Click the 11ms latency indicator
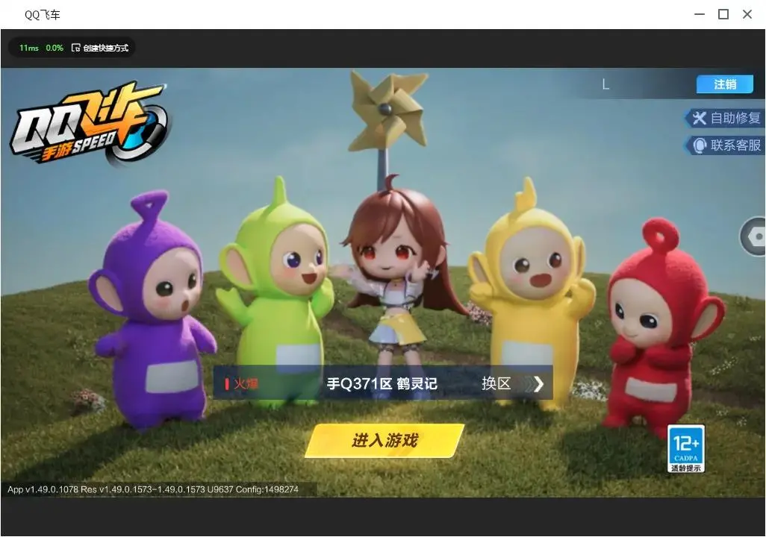The height and width of the screenshot is (537, 766). (29, 48)
